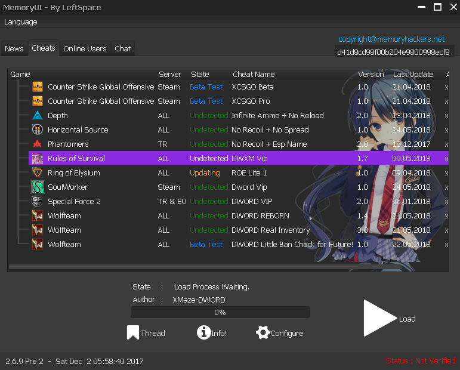The height and width of the screenshot is (370, 460).
Task: Click the XCSGO Pro cheat name
Action: [x=251, y=101]
